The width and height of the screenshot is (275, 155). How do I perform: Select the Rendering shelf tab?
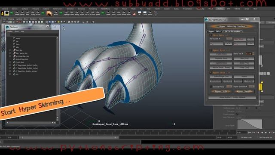(93, 9)
